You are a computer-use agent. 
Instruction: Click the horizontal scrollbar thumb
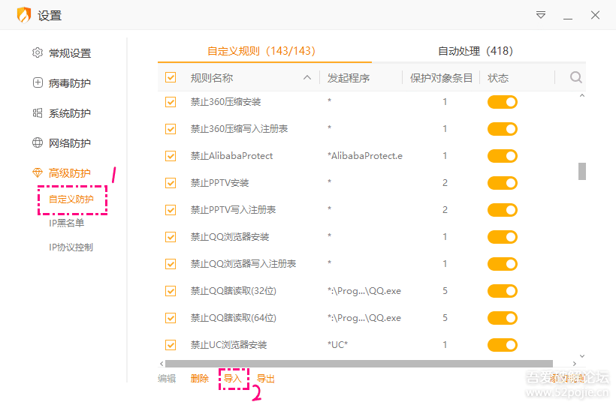coord(359,364)
